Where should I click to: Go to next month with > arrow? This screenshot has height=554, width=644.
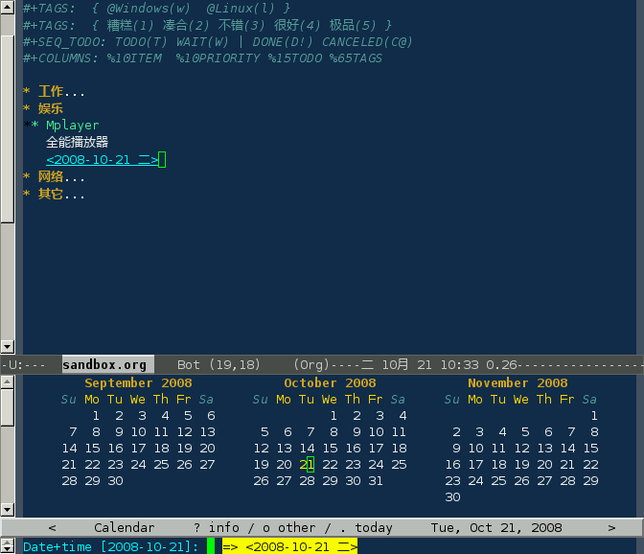coord(611,528)
